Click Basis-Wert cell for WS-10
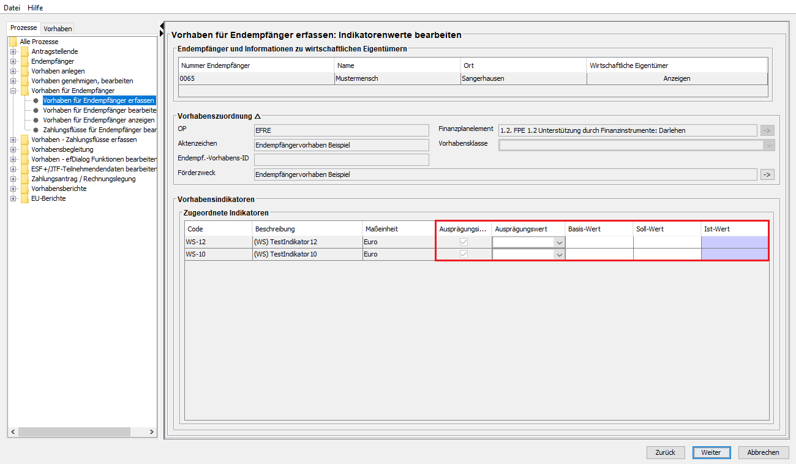This screenshot has height=464, width=796. tap(599, 254)
